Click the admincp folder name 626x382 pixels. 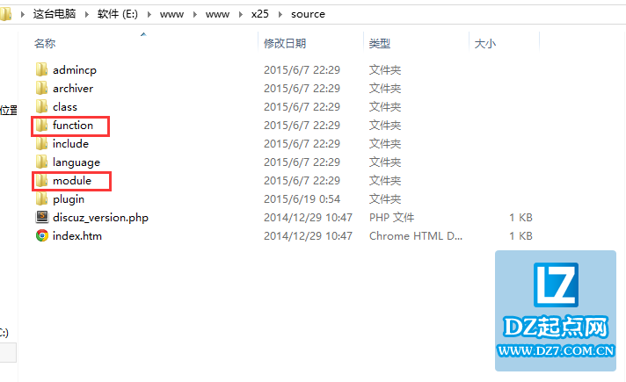click(75, 70)
